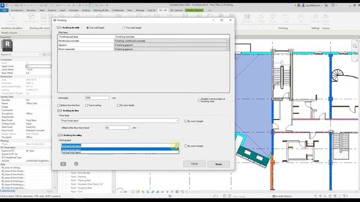Open the File menu tab
Image resolution: width=360 pixels, height=202 pixels.
[x=4, y=10]
